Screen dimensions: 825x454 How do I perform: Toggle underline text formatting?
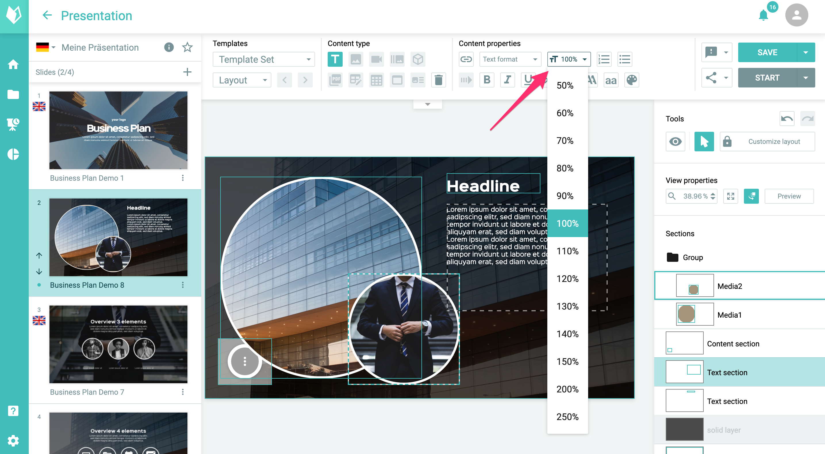click(x=528, y=80)
